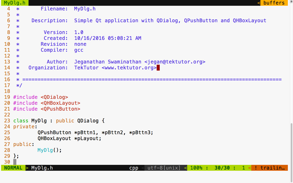The height and width of the screenshot is (183, 293).
Task: Click '#include' on line 19
Action: click(x=25, y=97)
